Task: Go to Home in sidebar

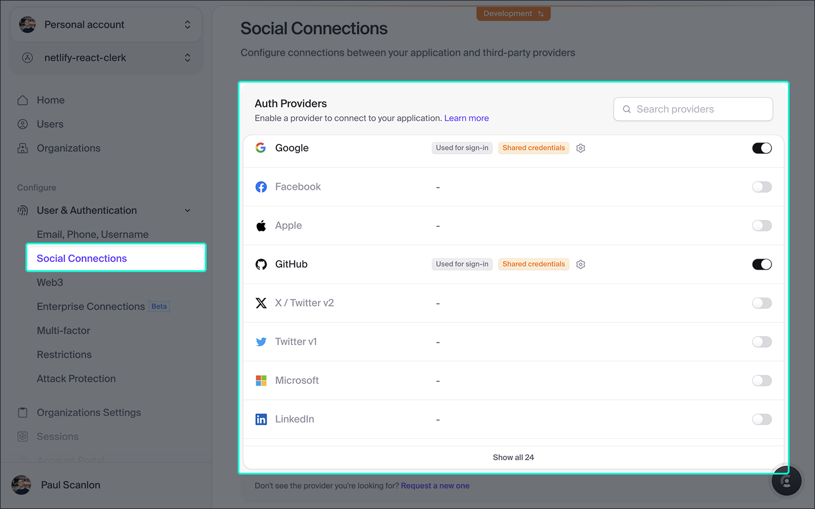Action: tap(51, 100)
